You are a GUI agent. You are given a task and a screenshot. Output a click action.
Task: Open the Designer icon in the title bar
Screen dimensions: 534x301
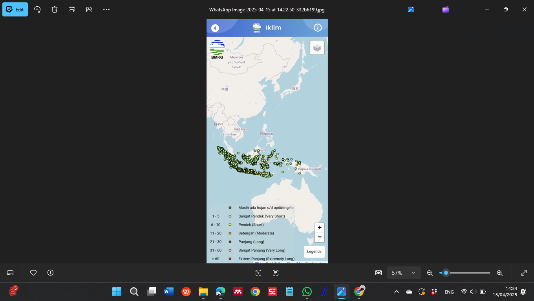411,9
